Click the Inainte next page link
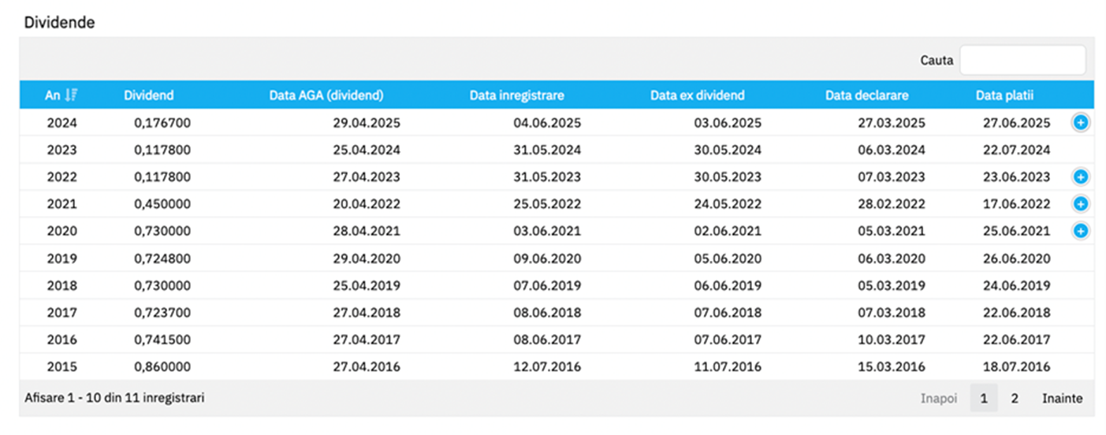 pyautogui.click(x=1063, y=399)
